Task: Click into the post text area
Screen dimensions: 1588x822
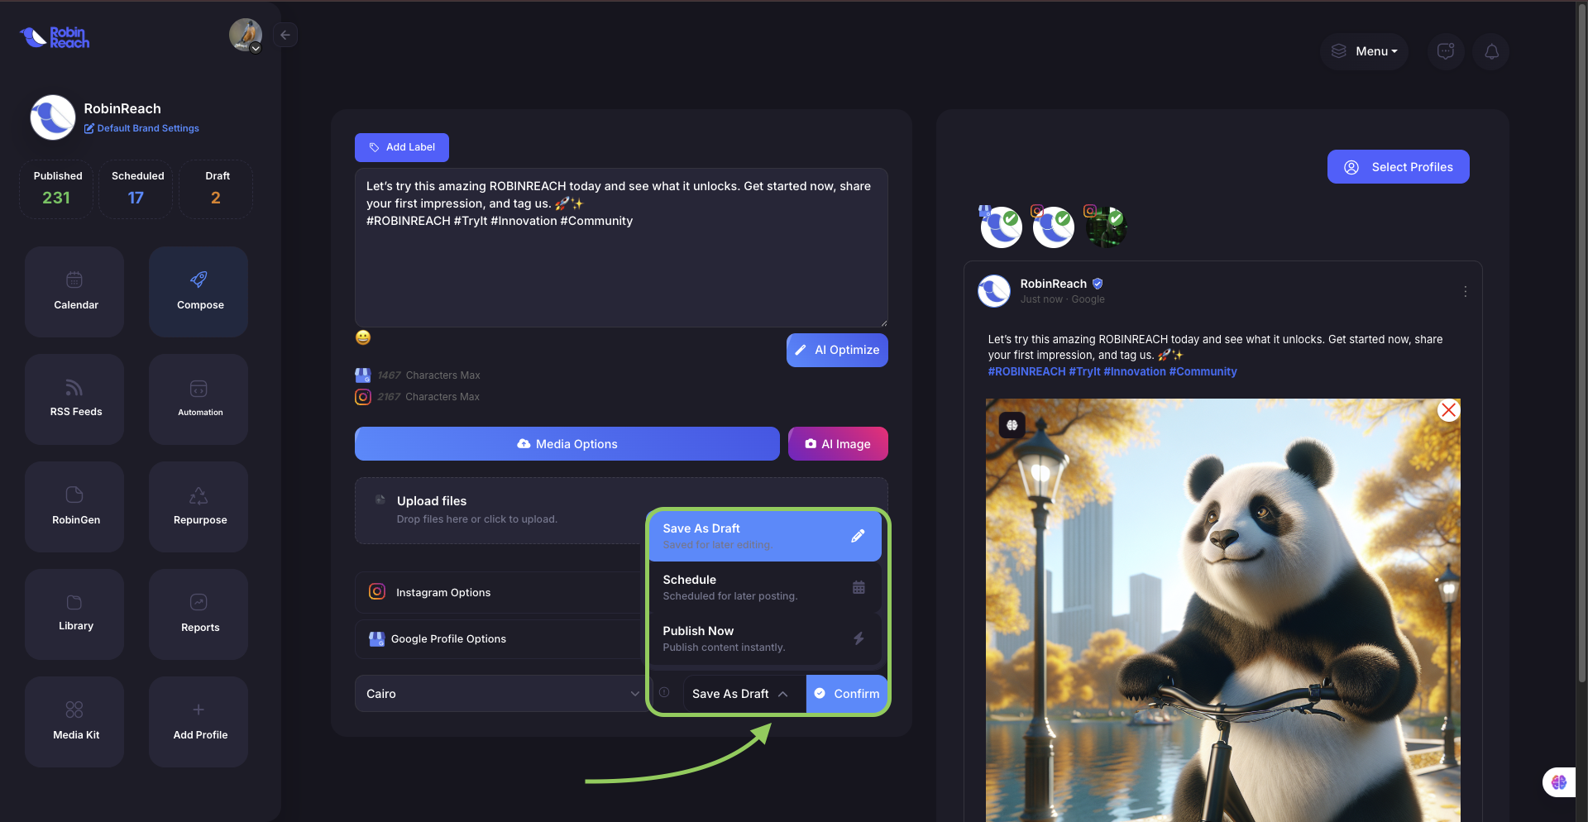Action: (x=621, y=247)
